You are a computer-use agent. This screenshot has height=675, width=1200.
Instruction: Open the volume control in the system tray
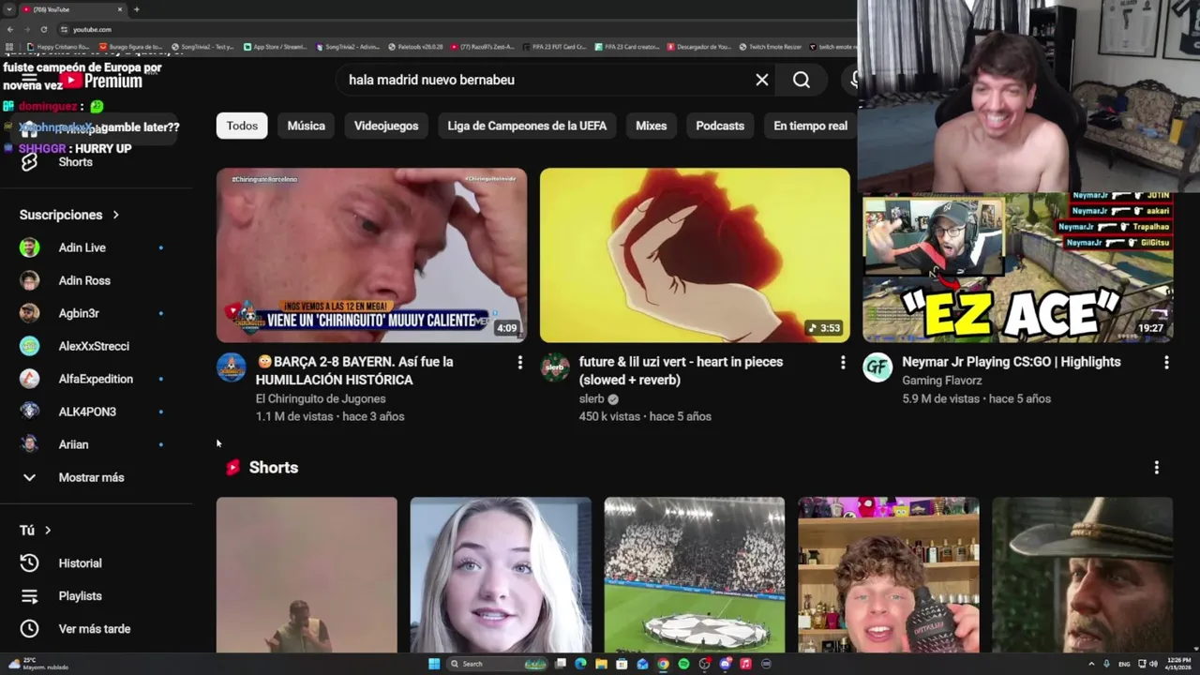[1153, 664]
